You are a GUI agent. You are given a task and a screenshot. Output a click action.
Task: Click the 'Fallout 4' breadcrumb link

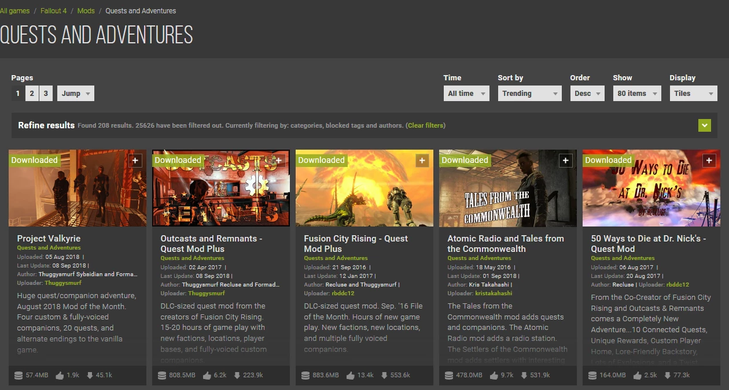54,11
